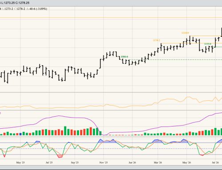Viewport: 222px width, 170px height.
Task: Click the green 1086-6 support label
Action: [124, 57]
